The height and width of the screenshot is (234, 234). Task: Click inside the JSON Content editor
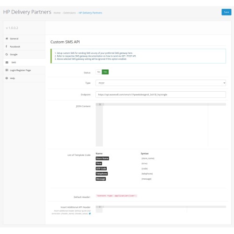161,124
